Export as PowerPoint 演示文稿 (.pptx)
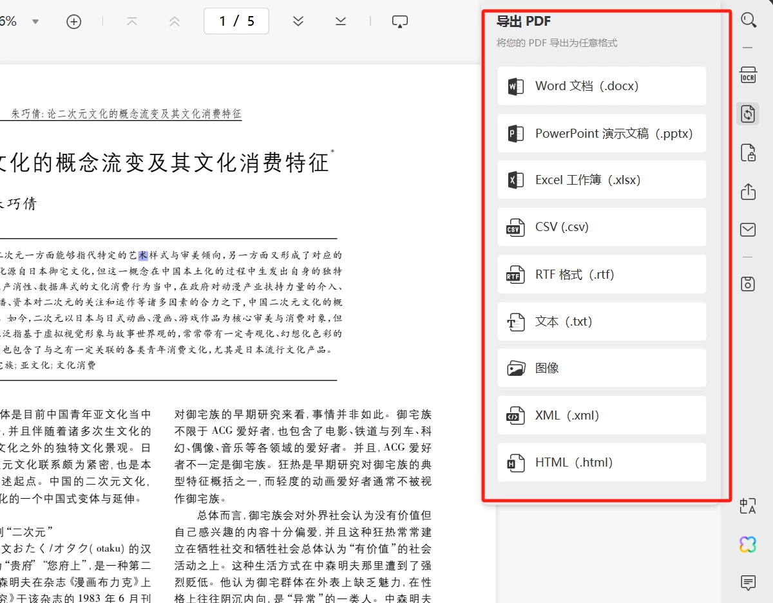The width and height of the screenshot is (773, 603). [x=602, y=133]
